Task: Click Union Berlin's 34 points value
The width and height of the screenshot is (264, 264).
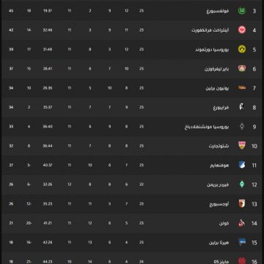Action: point(11,88)
